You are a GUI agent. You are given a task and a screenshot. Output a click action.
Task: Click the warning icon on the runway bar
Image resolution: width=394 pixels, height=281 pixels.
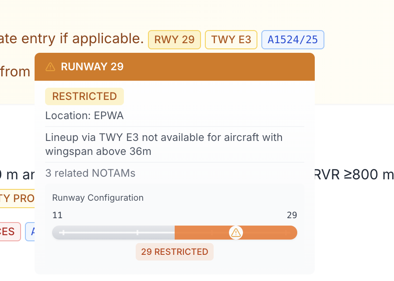(236, 233)
